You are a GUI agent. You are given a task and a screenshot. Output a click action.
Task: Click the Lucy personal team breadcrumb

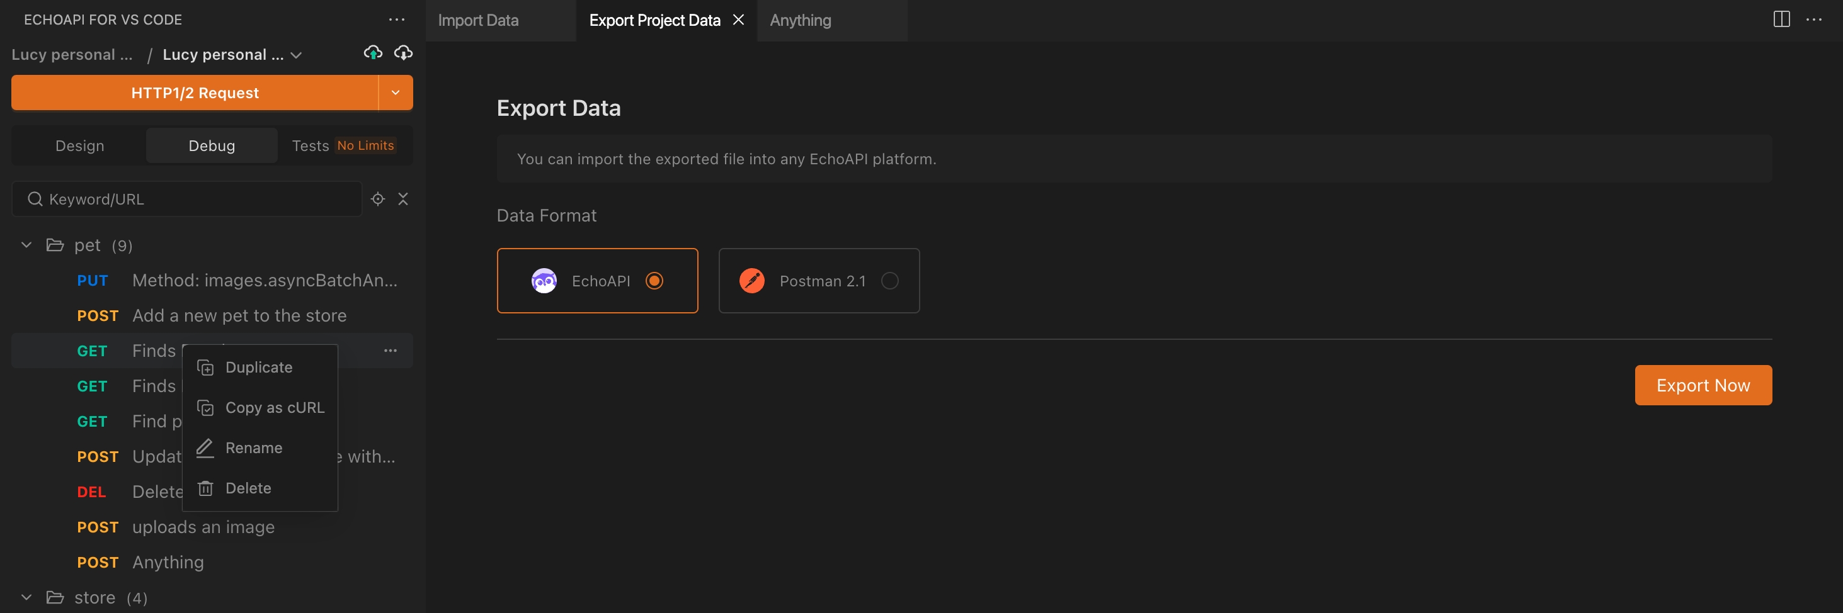[72, 55]
